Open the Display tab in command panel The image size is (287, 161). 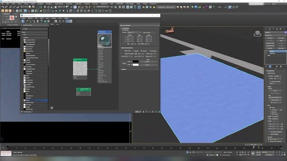[281, 29]
